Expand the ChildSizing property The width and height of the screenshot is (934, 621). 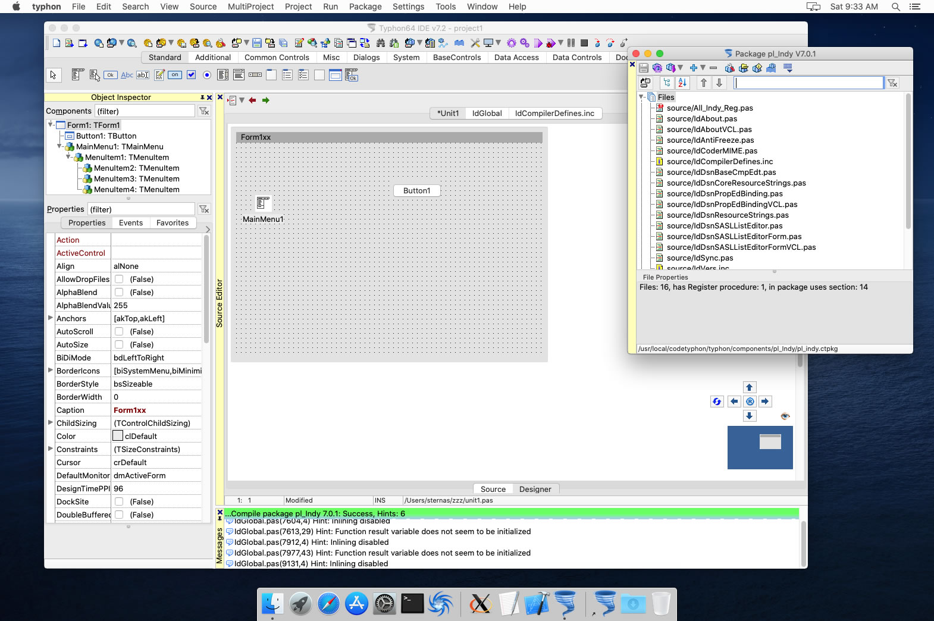51,422
